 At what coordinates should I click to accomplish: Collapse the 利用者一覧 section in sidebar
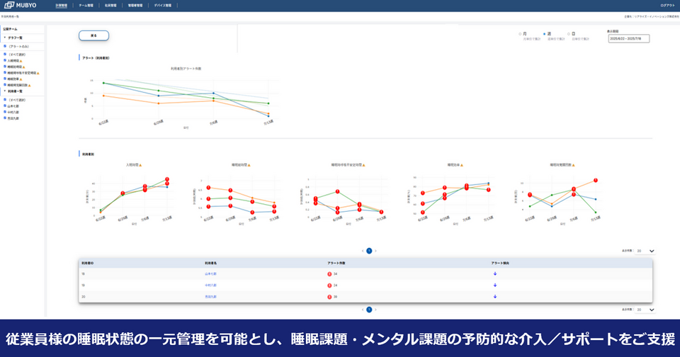click(x=5, y=91)
